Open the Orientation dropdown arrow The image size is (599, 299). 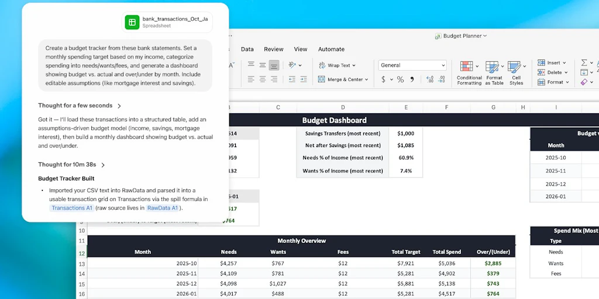(x=300, y=65)
